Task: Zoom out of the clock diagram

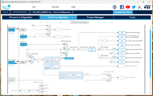Action: [x=112, y=22]
